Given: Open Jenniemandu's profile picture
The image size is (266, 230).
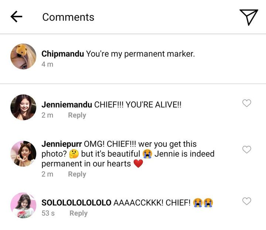Looking at the screenshot, I should pos(23,107).
